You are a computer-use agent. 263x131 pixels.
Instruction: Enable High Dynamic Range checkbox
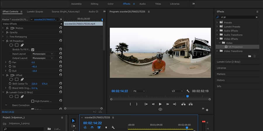click(33, 101)
